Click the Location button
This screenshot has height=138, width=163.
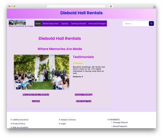pyautogui.click(x=36, y=101)
